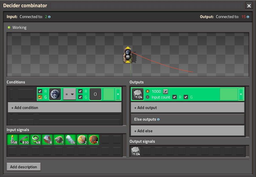256x177 pixels.
Task: Select the green barrel input signal 48
Action: pyautogui.click(x=36, y=140)
